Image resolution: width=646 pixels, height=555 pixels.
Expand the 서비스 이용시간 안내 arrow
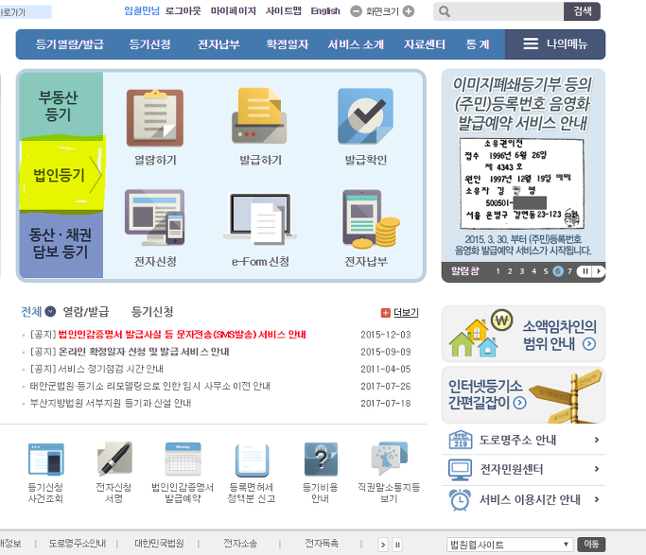[x=597, y=499]
